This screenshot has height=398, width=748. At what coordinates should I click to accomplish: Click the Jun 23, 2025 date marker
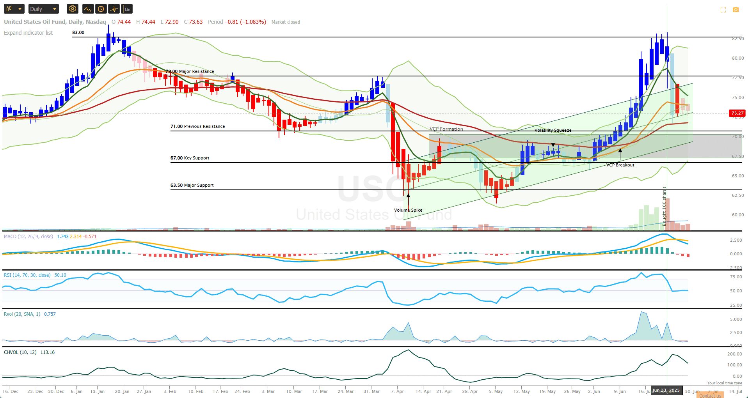(666, 390)
